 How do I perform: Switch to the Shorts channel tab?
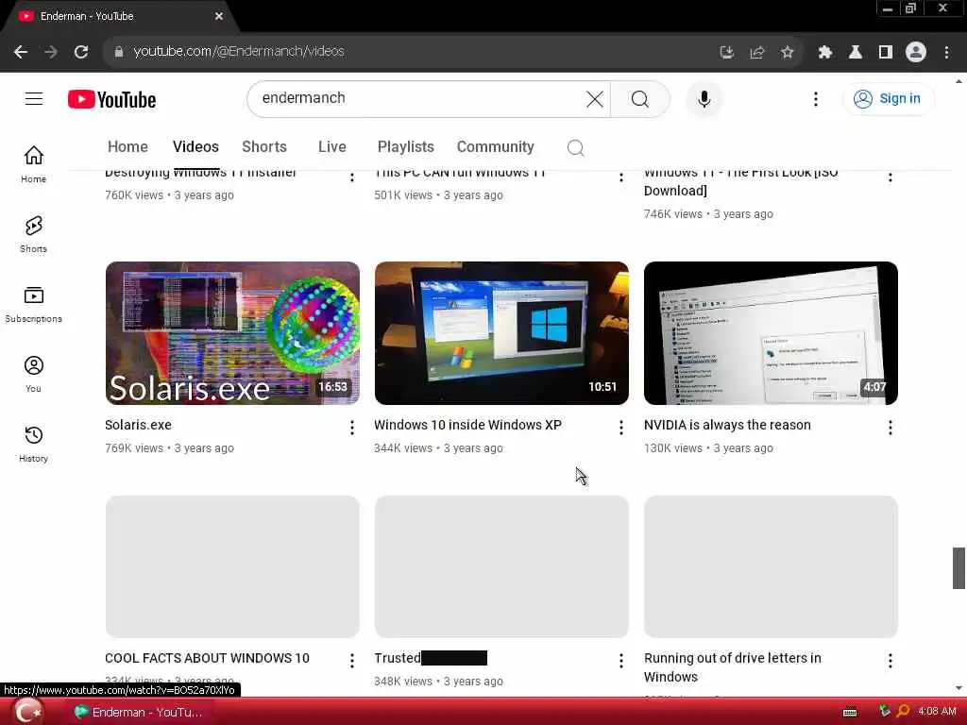(x=264, y=146)
